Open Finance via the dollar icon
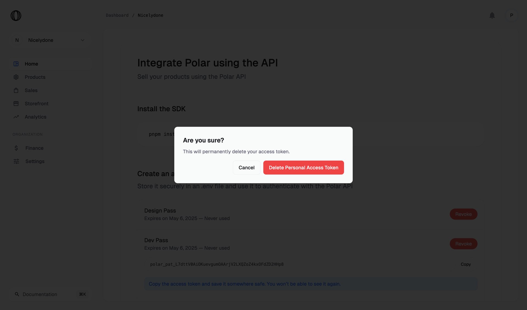 point(16,148)
